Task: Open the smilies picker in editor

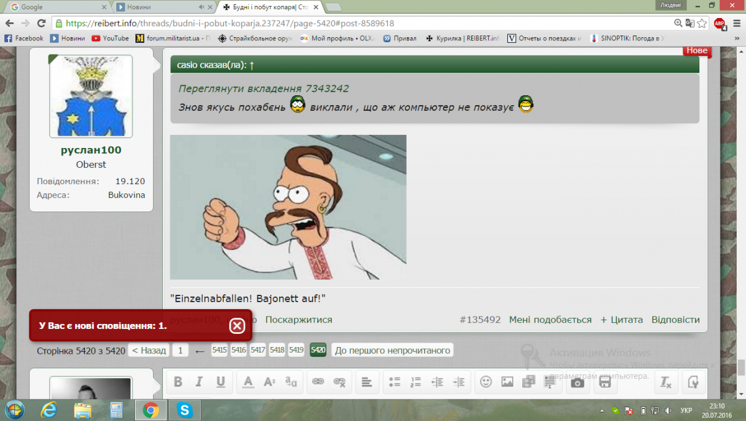Action: (x=486, y=382)
